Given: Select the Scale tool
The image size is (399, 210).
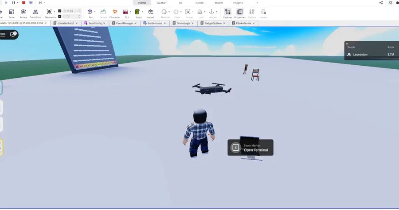Looking at the screenshot, I should tap(12, 13).
